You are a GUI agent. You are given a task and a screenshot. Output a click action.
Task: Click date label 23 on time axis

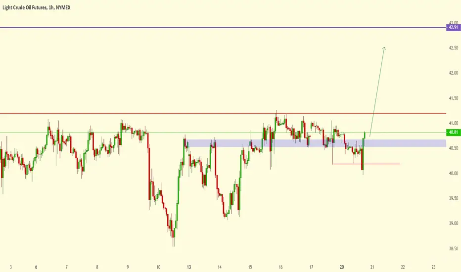click(434, 267)
